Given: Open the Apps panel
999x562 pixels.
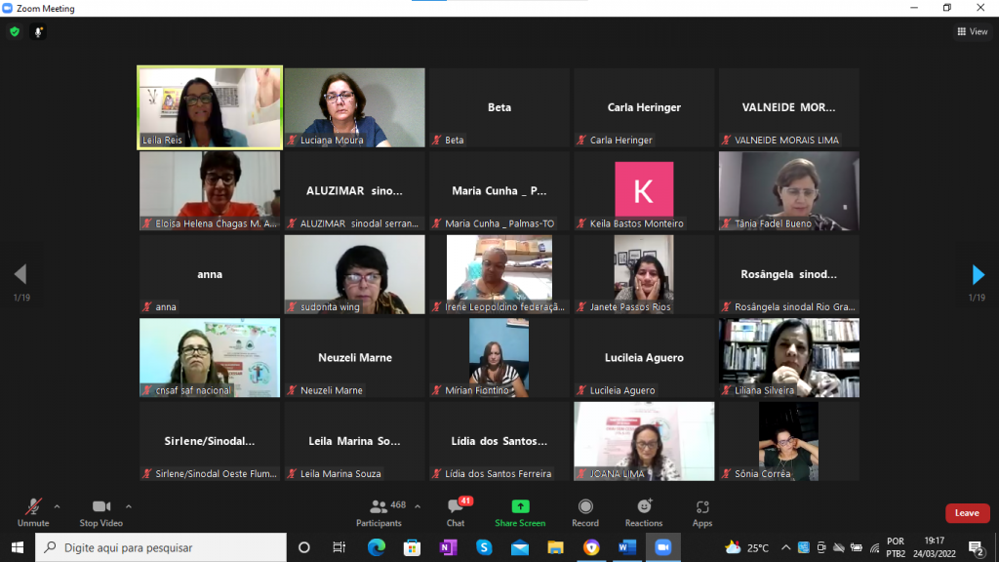Looking at the screenshot, I should pos(702,511).
